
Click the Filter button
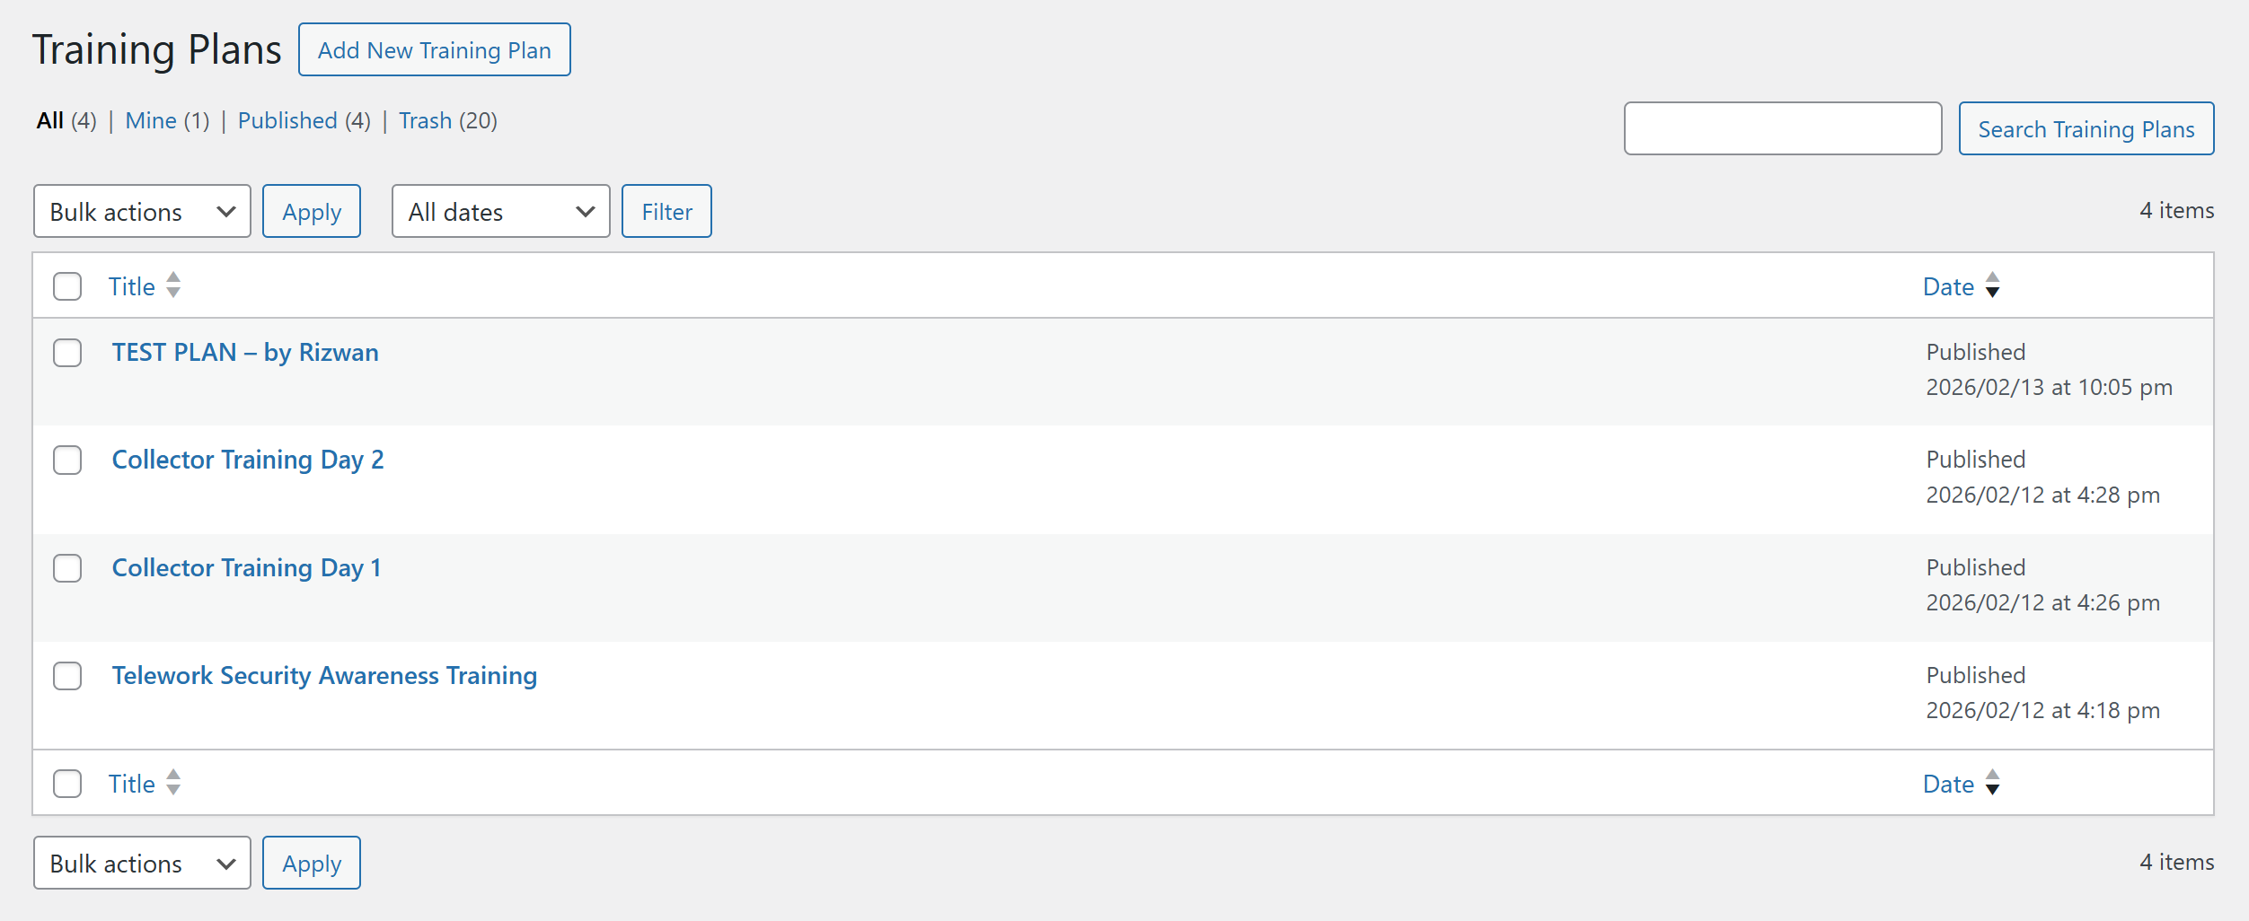click(x=666, y=212)
